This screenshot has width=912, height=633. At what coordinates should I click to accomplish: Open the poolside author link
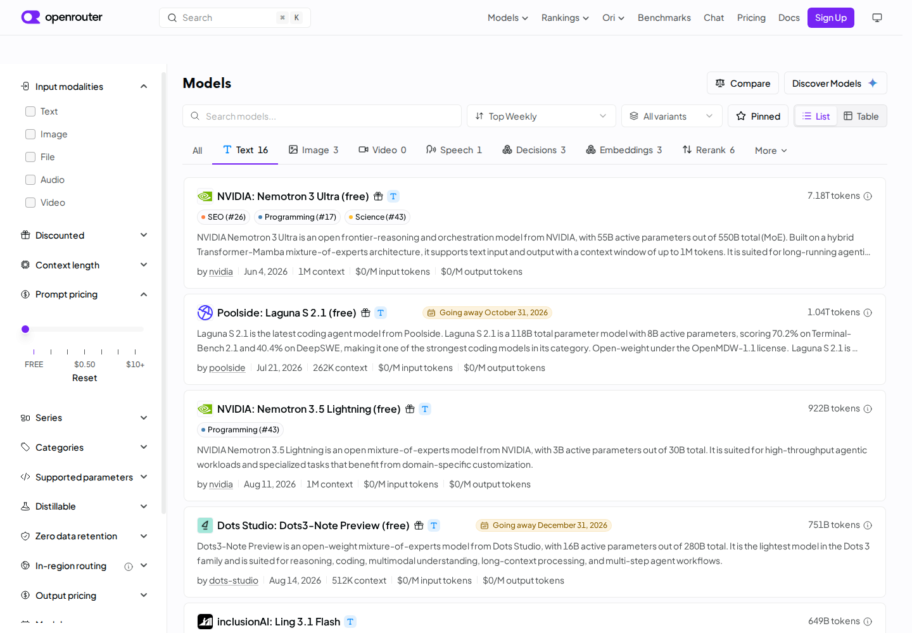227,368
